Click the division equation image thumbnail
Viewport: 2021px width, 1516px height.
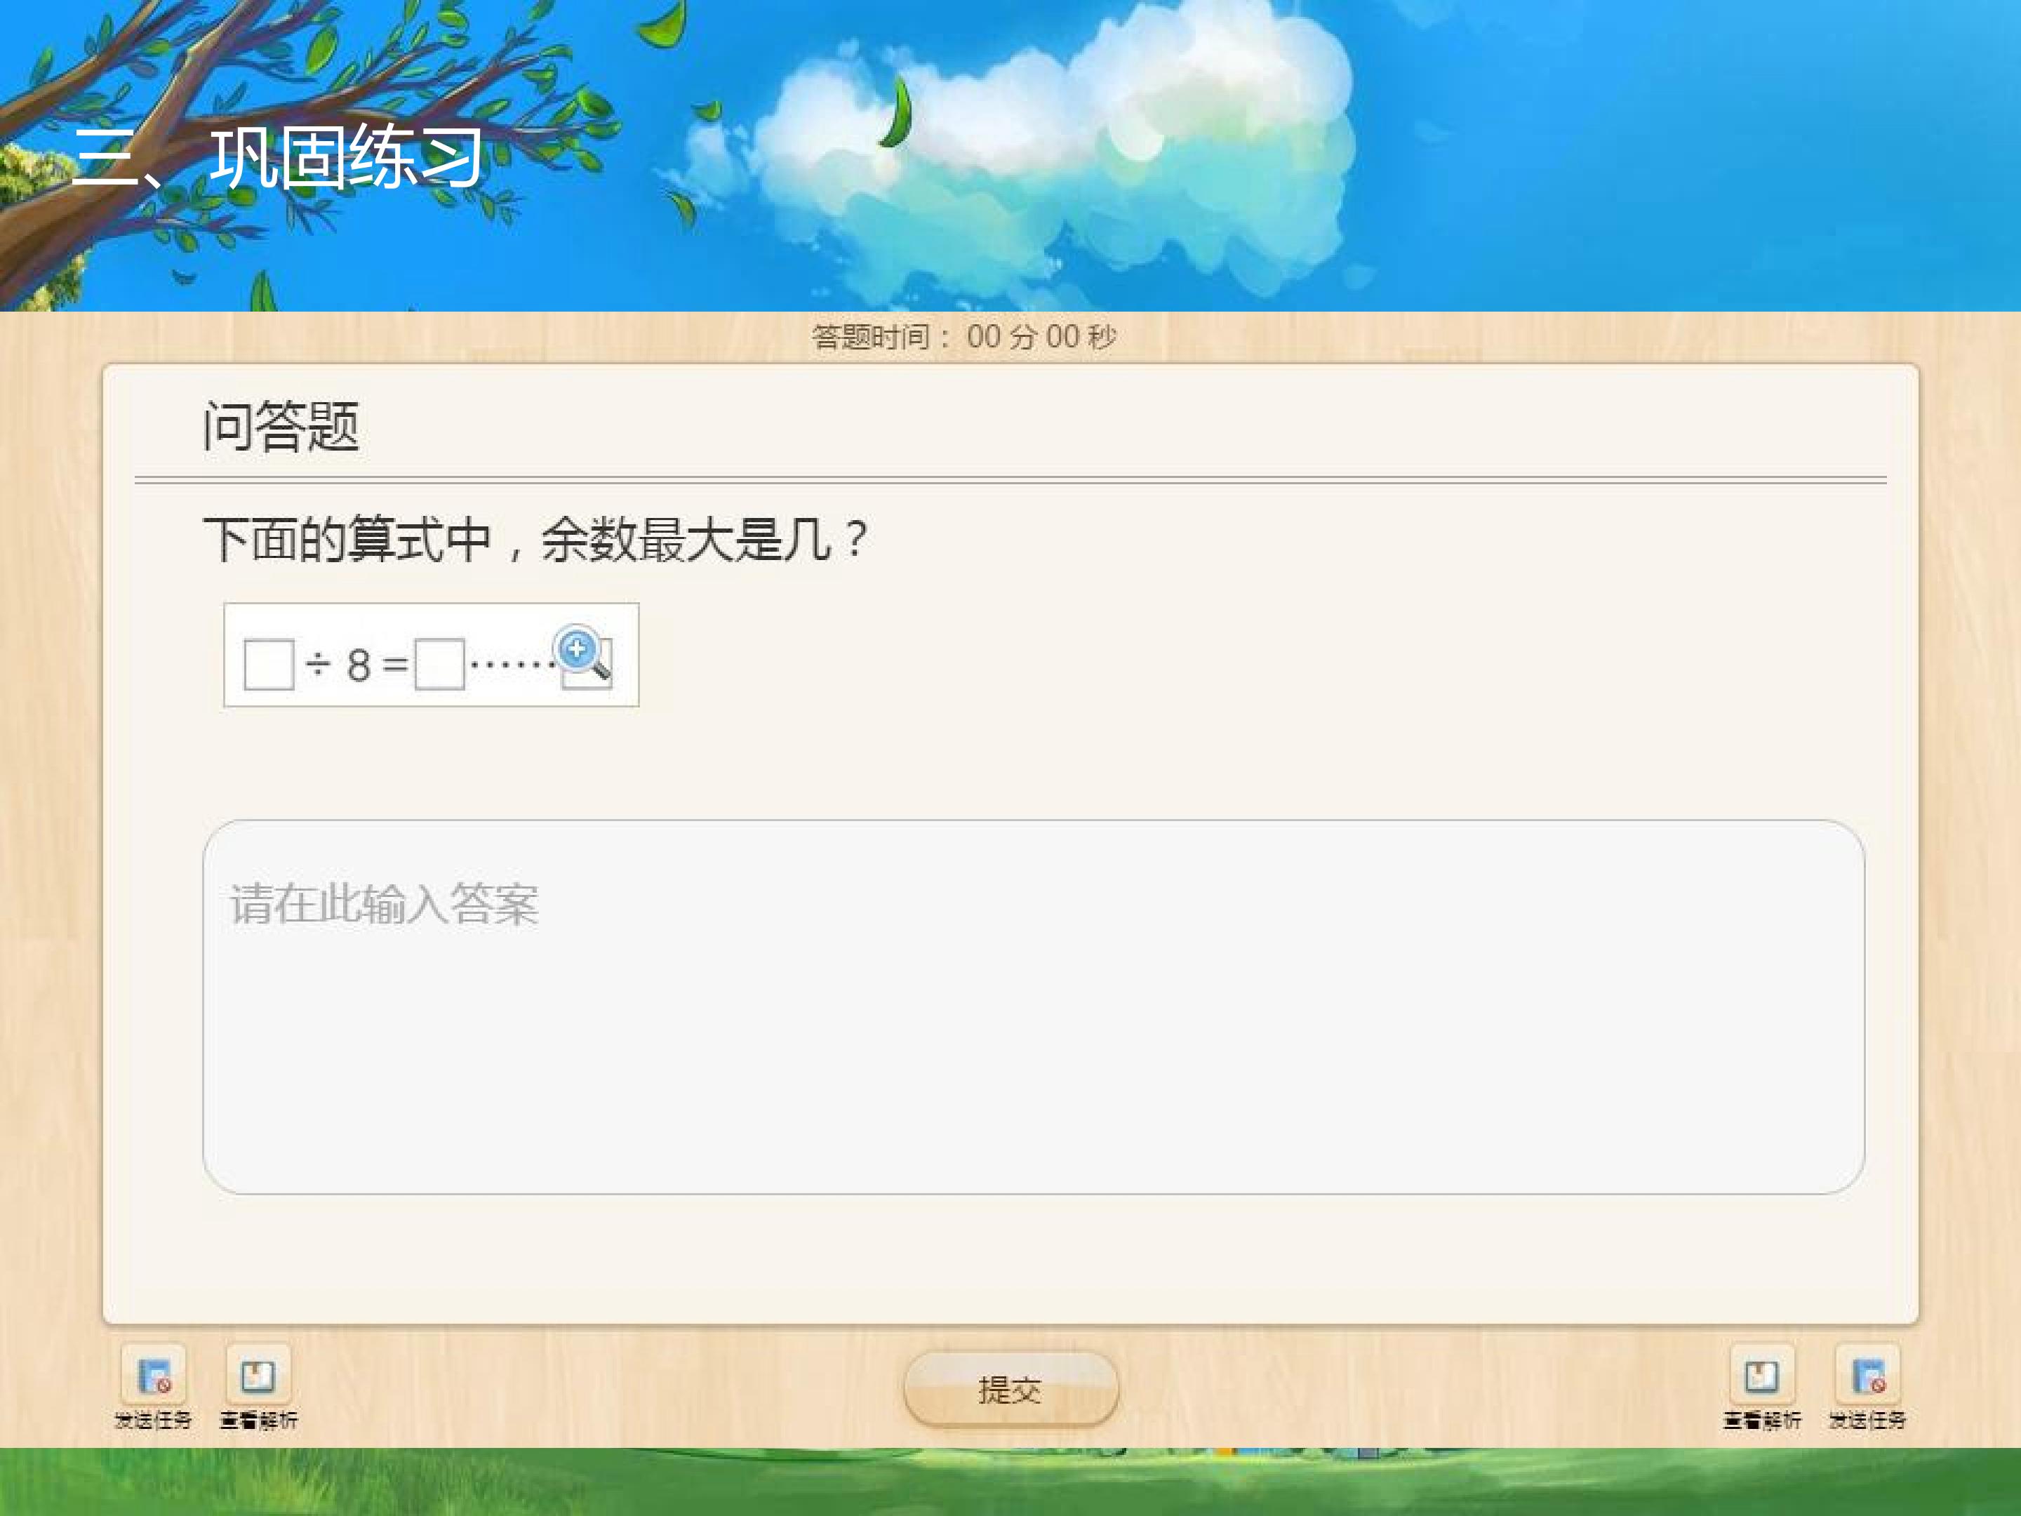pyautogui.click(x=430, y=654)
